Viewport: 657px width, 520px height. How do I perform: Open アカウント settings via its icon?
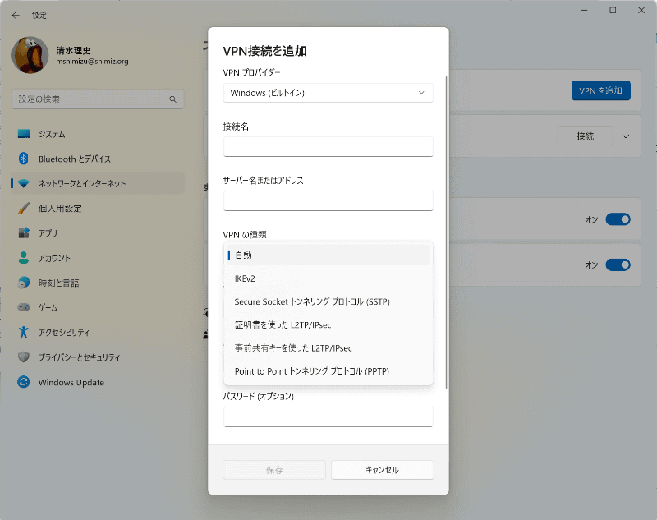point(24,258)
